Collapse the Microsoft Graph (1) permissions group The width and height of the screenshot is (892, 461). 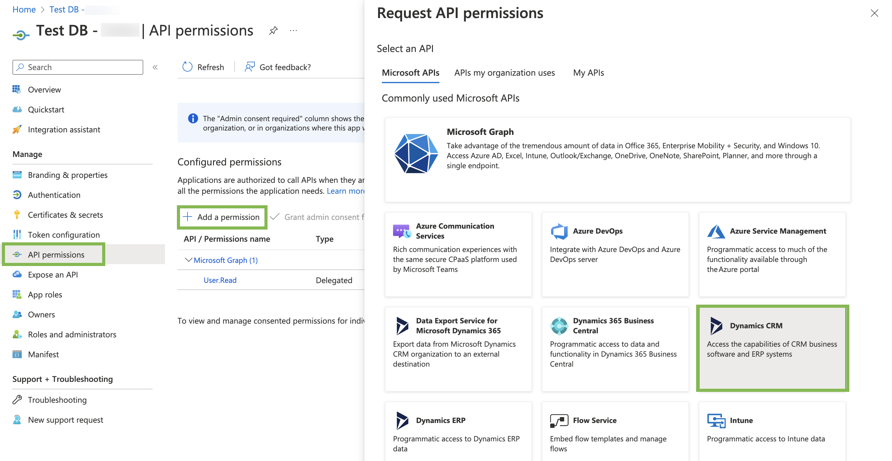188,260
